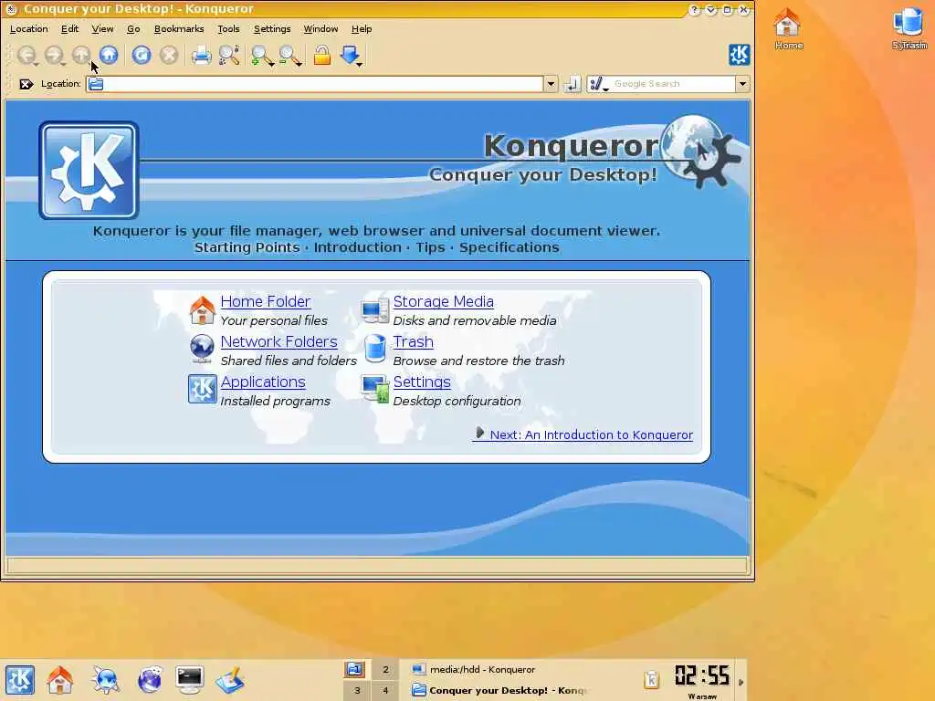Image resolution: width=935 pixels, height=701 pixels.
Task: Open the Tools menu
Action: pos(228,28)
